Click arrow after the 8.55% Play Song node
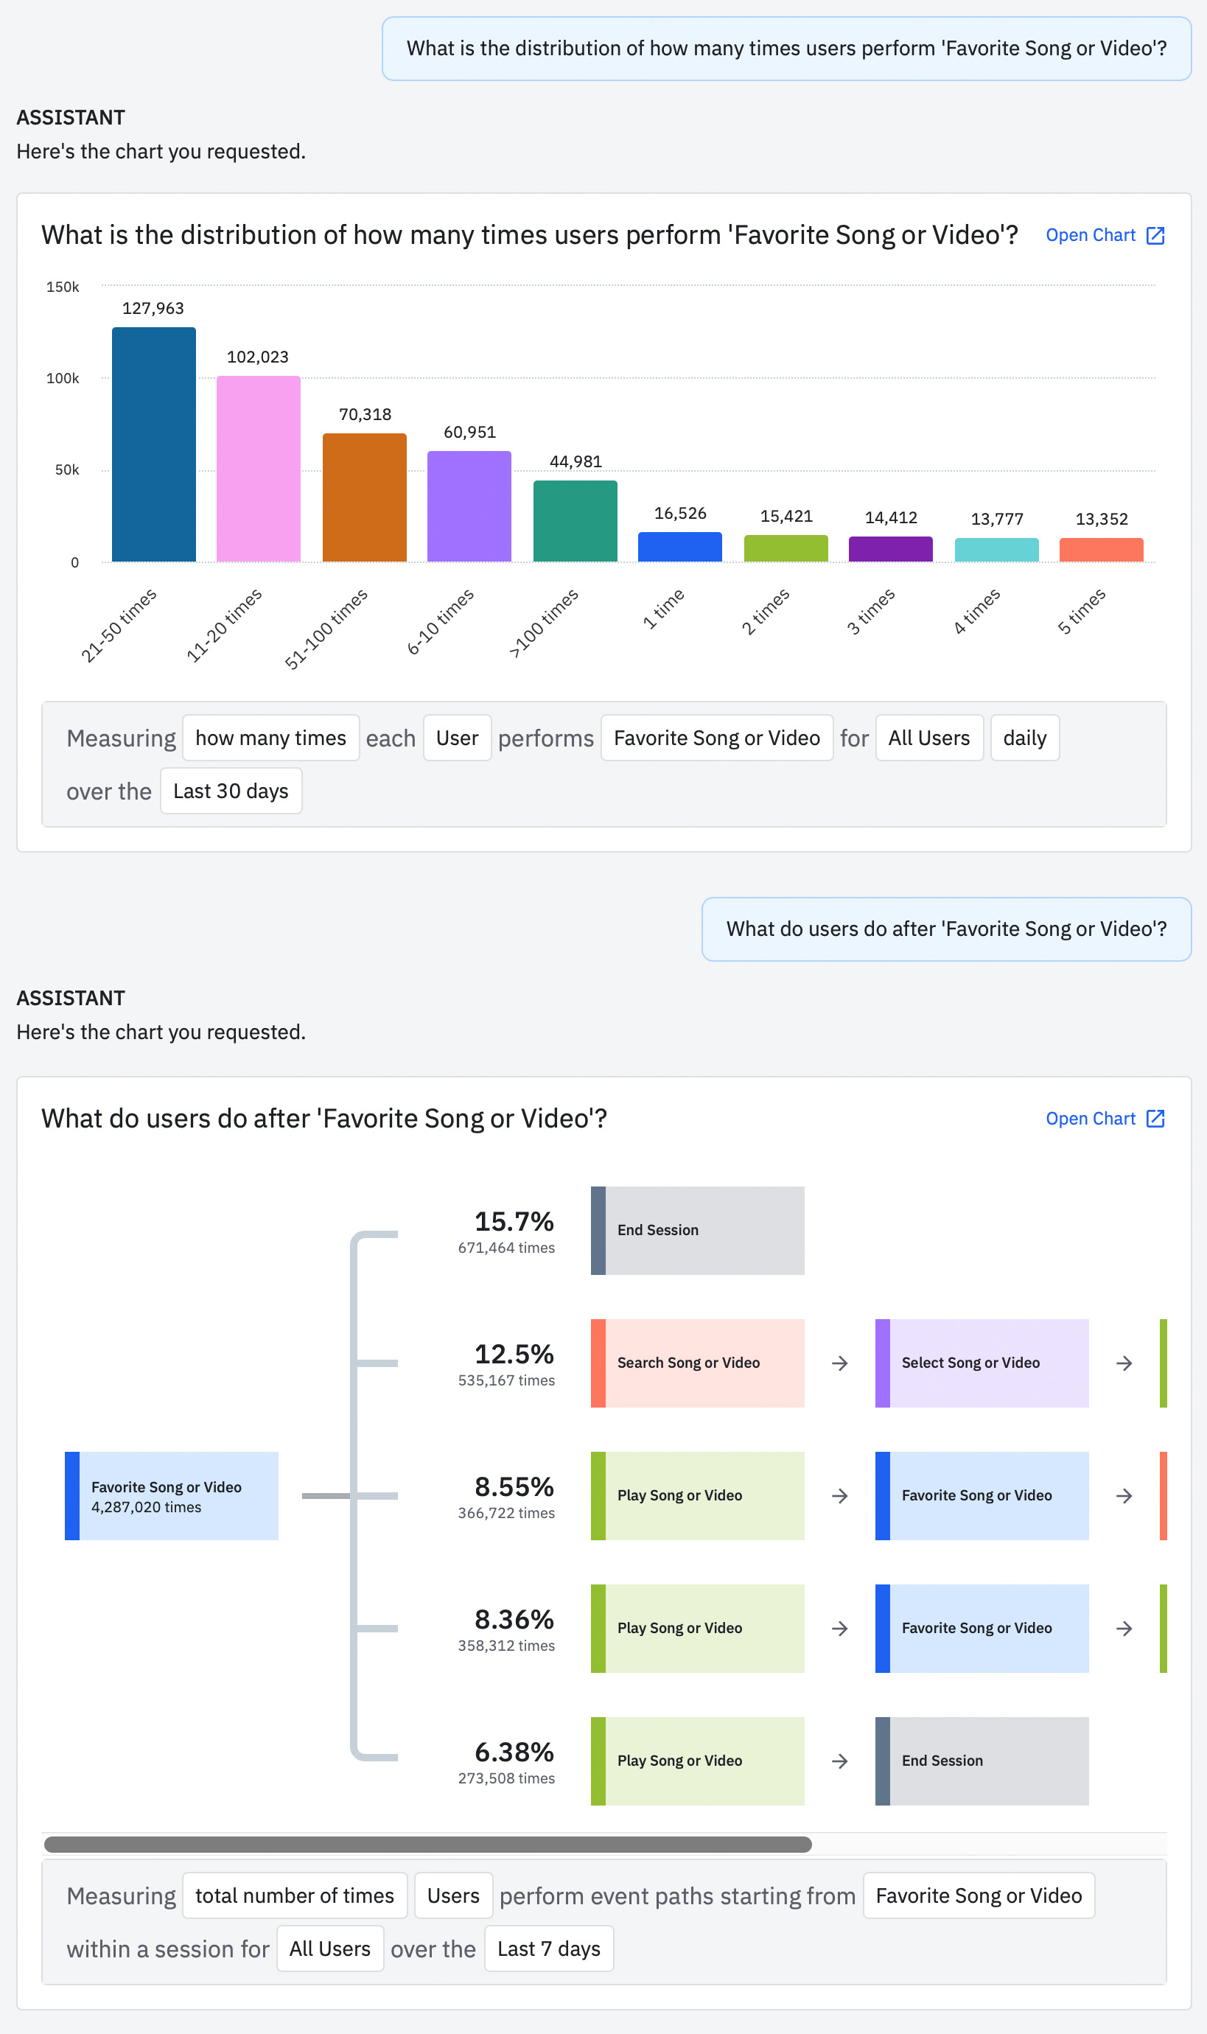1207x2034 pixels. [x=839, y=1497]
